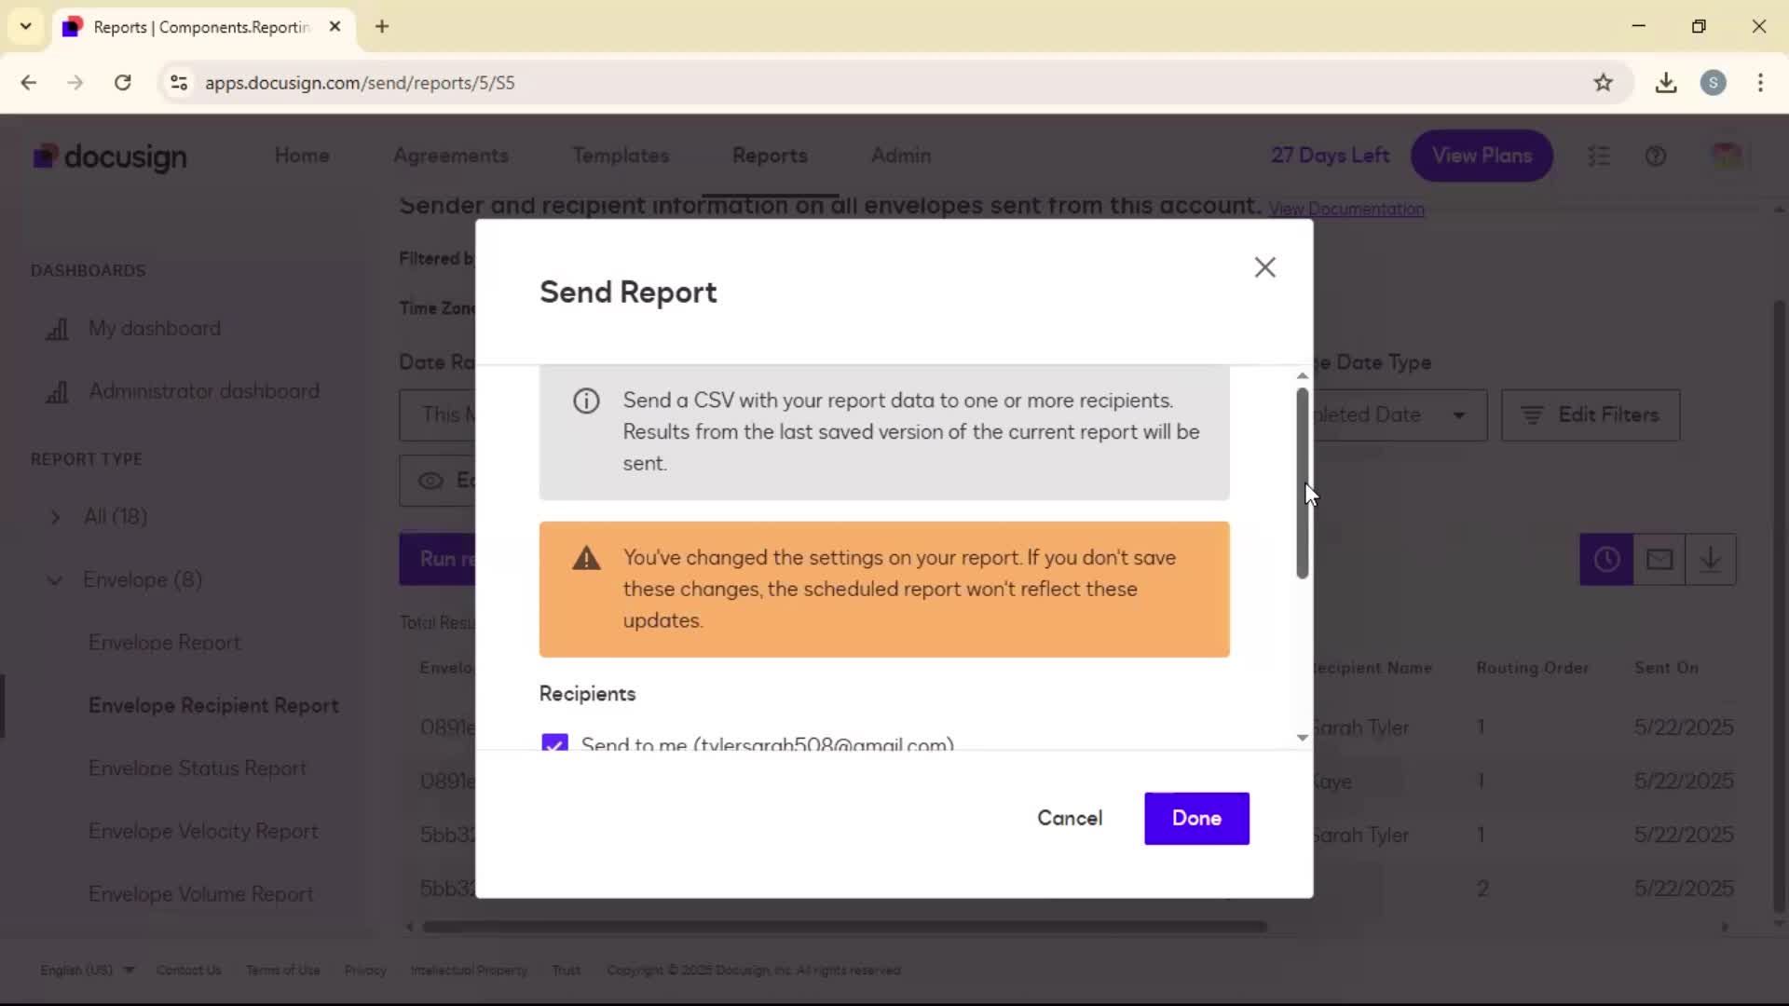Open Contact Us footer link
The width and height of the screenshot is (1789, 1006).
click(189, 971)
